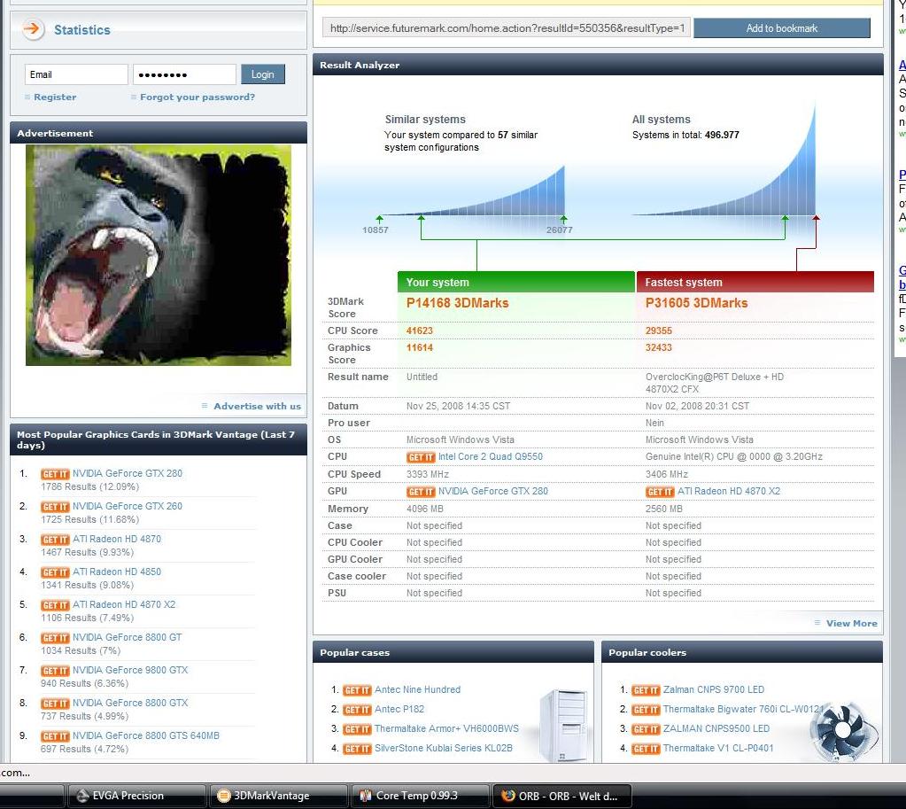Image resolution: width=906 pixels, height=809 pixels.
Task: Click fastest system P31605 3DMarks score
Action: 697,304
